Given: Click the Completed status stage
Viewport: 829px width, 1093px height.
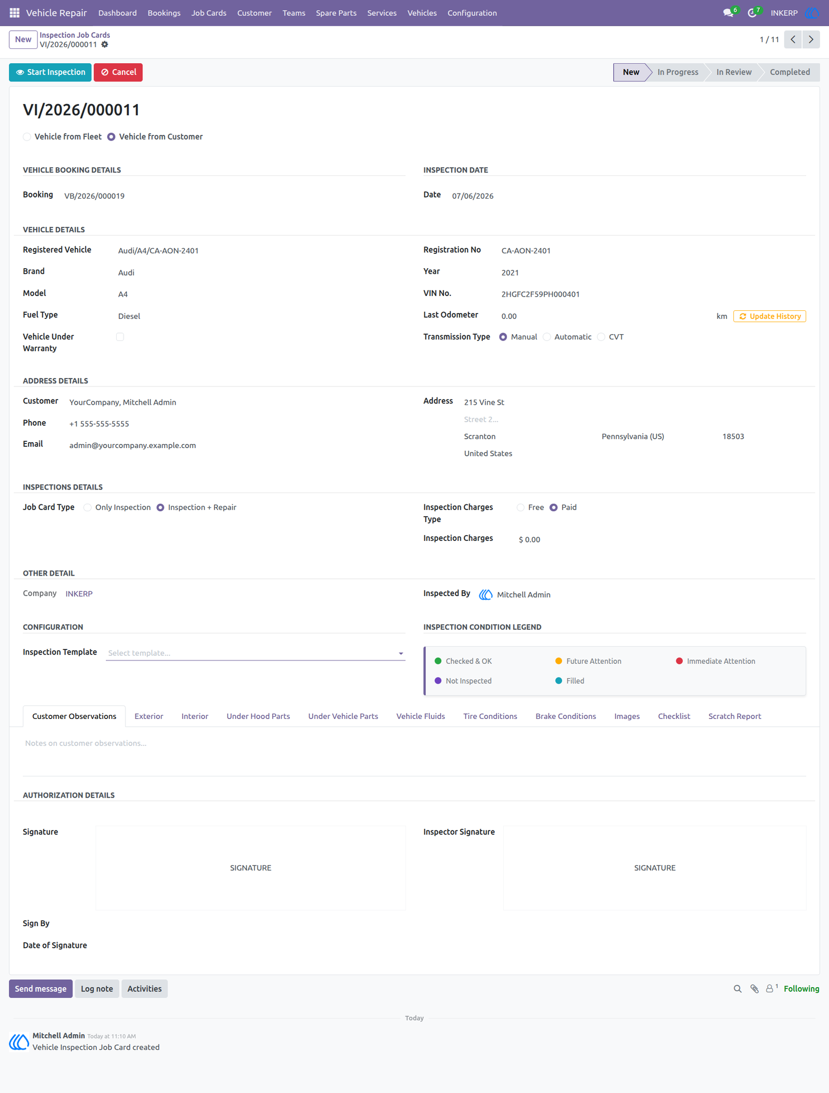Looking at the screenshot, I should (790, 72).
